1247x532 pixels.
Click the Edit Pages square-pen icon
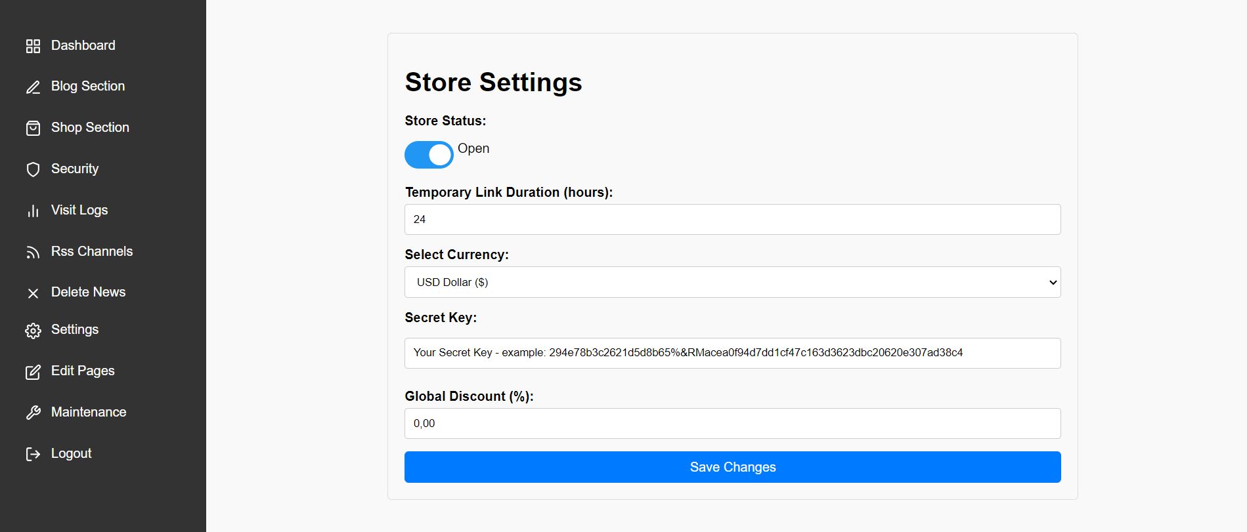(x=33, y=372)
